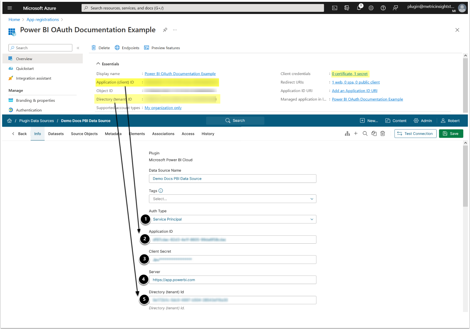Image resolution: width=470 pixels, height=329 pixels.
Task: Switch to the Associations tab
Action: tap(163, 134)
